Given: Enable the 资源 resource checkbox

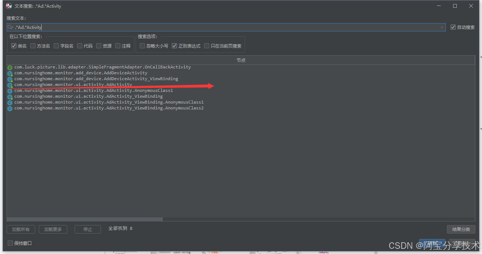Looking at the screenshot, I should pyautogui.click(x=99, y=46).
